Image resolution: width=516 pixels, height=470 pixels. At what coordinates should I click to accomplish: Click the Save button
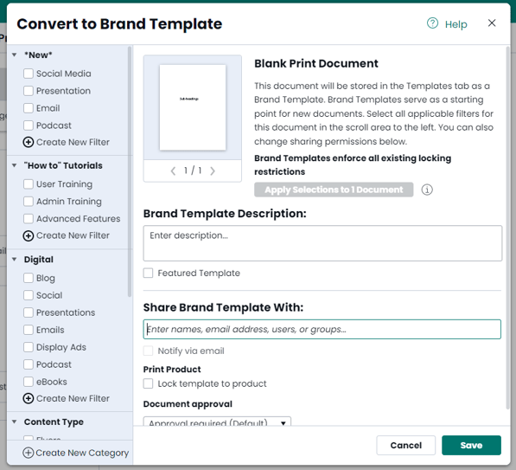(471, 445)
